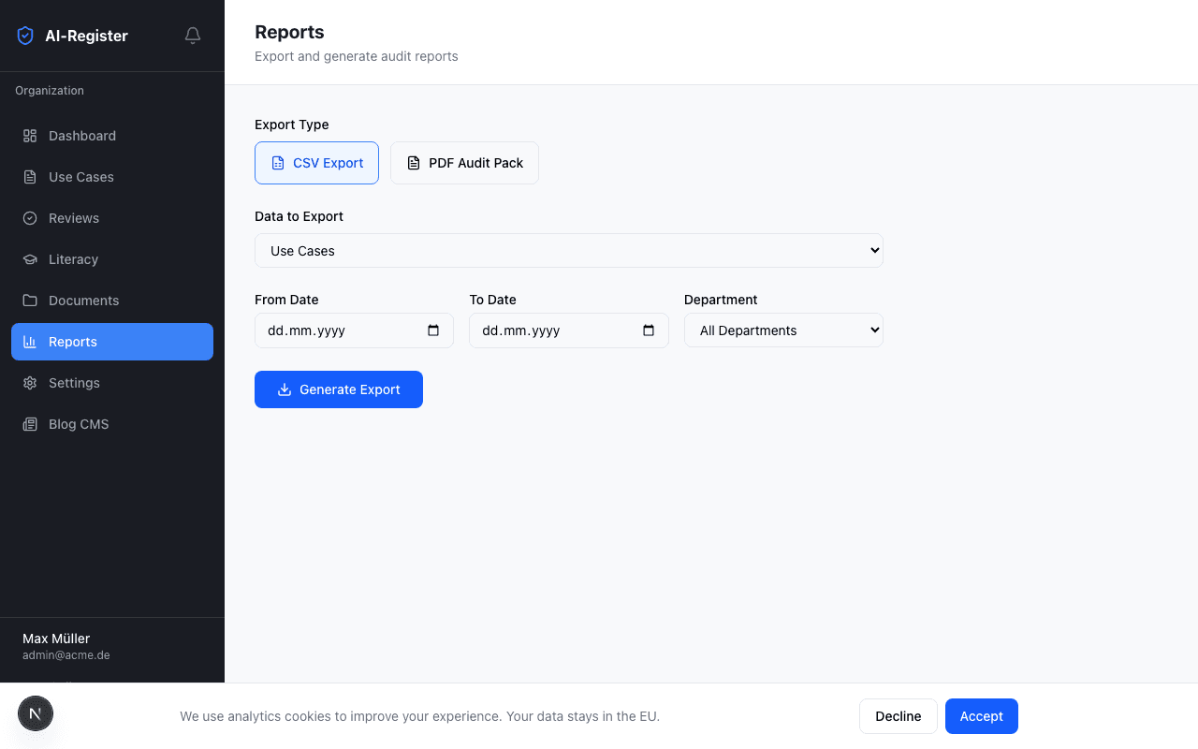The width and height of the screenshot is (1198, 749).
Task: Open the From Date calendar picker
Action: [432, 330]
